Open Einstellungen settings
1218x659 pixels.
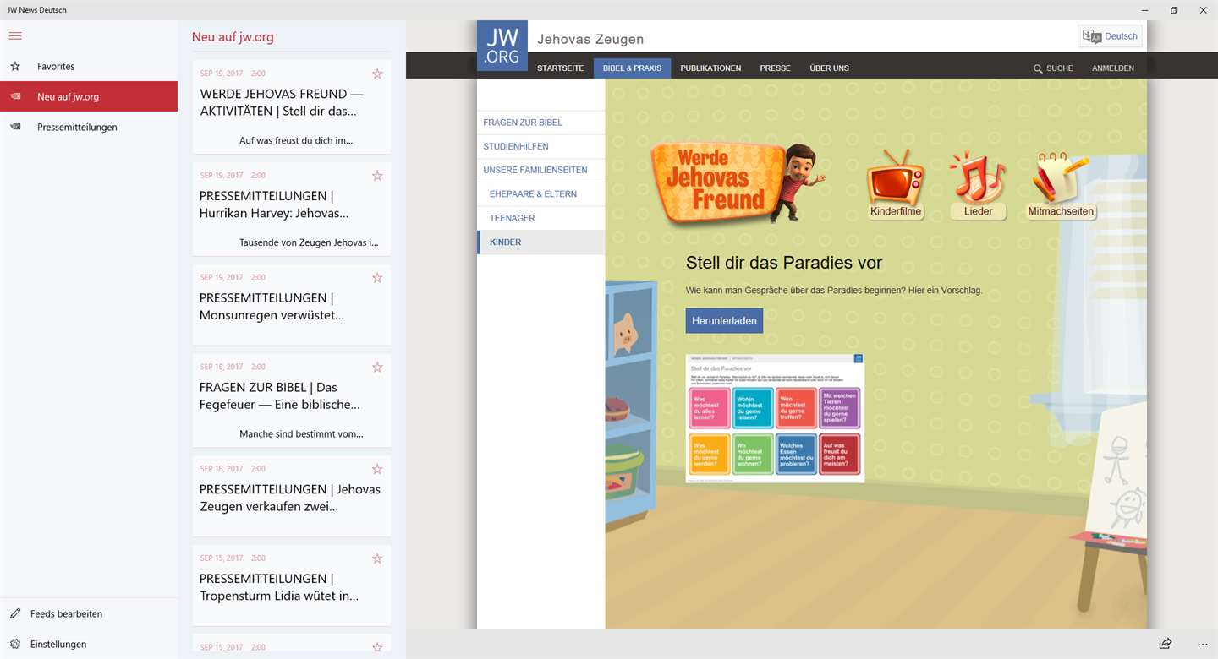pyautogui.click(x=89, y=644)
